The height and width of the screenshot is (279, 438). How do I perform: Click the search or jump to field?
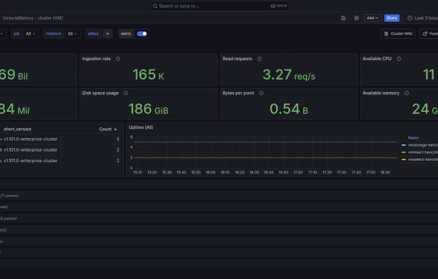click(x=220, y=6)
